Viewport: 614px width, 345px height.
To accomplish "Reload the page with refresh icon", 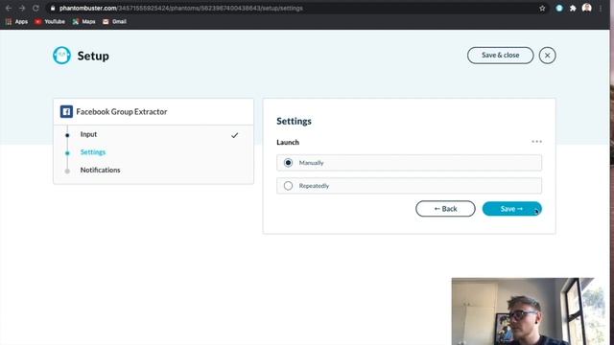I will (35, 8).
